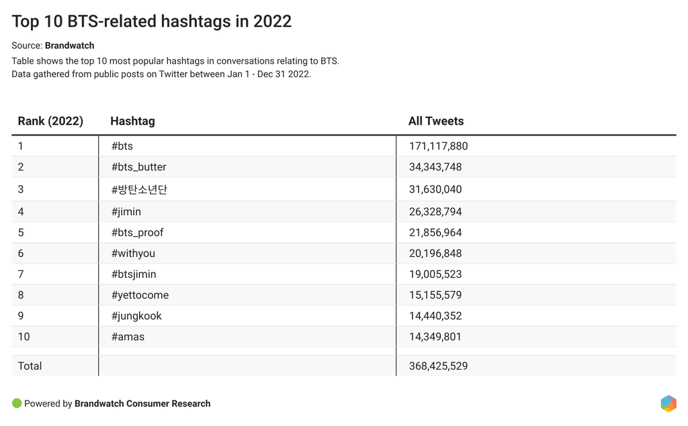Click the Top 10 BTS-related hashtags title

(152, 21)
